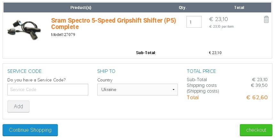Screen dimensions: 275x140
Task: Click the quantity input field
Action: pyautogui.click(x=194, y=22)
